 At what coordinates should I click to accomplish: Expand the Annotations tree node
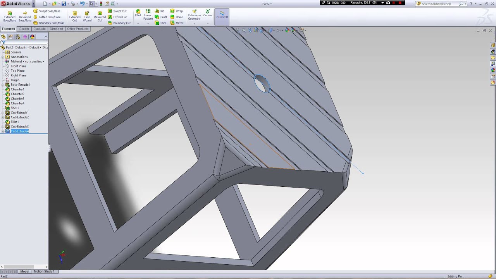coord(3,57)
